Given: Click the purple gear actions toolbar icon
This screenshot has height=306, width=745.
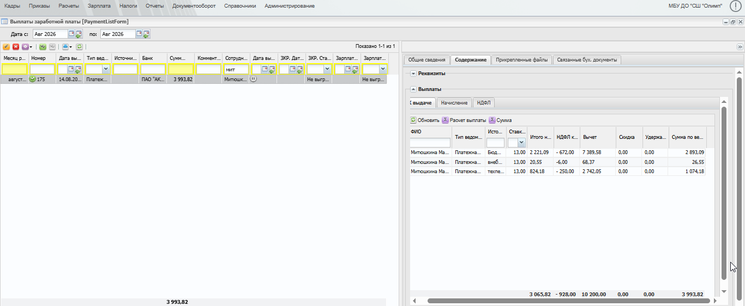Looking at the screenshot, I should pyautogui.click(x=25, y=47).
